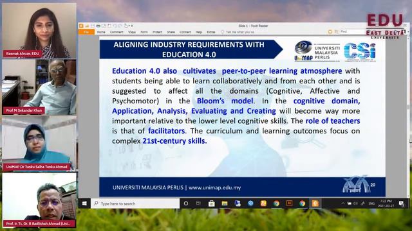Click the blue 'facilitators' text
Screen dimensions: 412x231
pos(166,131)
